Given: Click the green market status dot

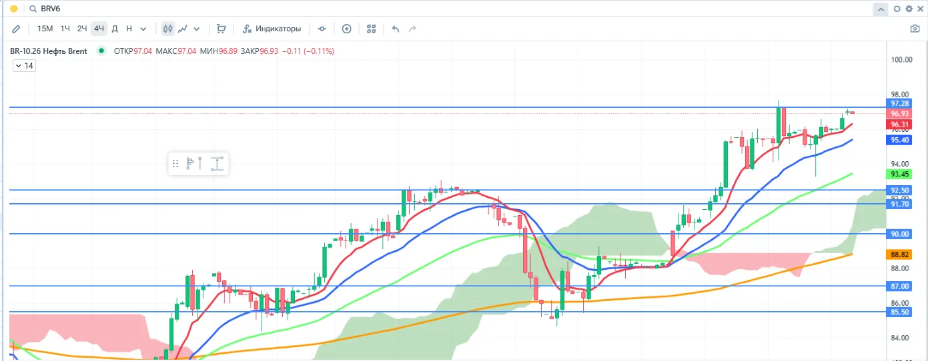Looking at the screenshot, I should [x=101, y=51].
